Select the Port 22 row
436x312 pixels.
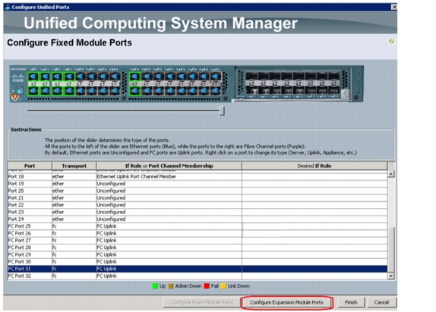[x=197, y=205]
